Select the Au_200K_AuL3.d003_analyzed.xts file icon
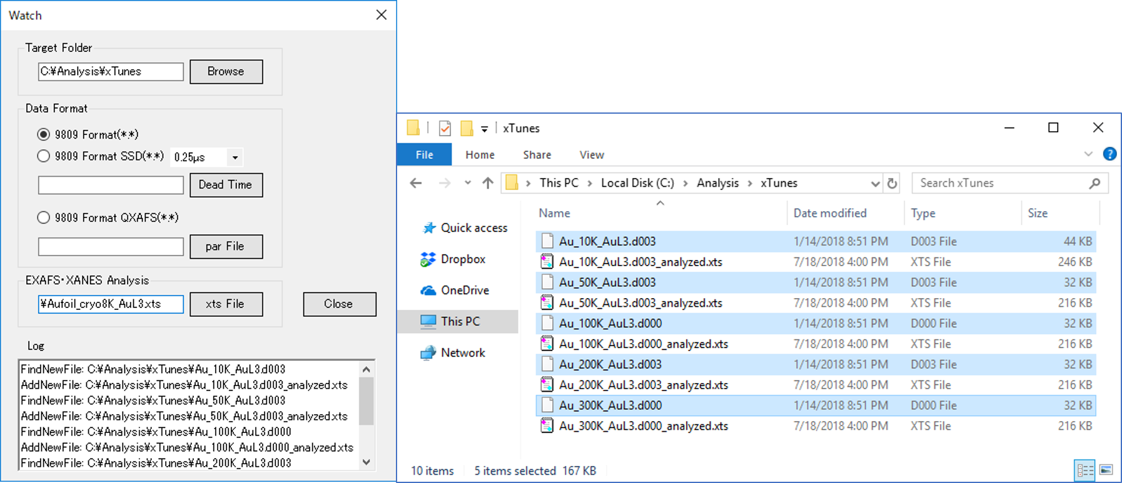Image resolution: width=1122 pixels, height=483 pixels. [x=547, y=385]
